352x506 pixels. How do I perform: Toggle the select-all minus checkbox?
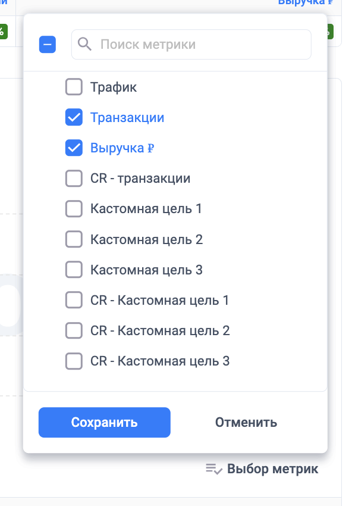pos(48,44)
